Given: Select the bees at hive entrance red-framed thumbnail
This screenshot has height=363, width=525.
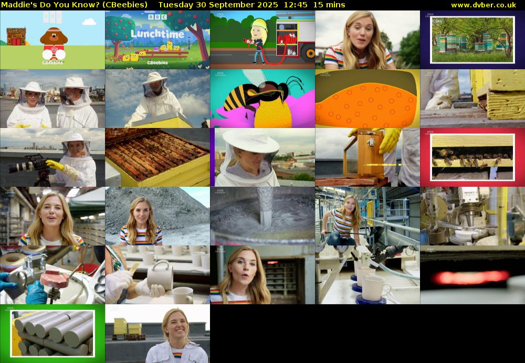Looking at the screenshot, I should (x=472, y=157).
